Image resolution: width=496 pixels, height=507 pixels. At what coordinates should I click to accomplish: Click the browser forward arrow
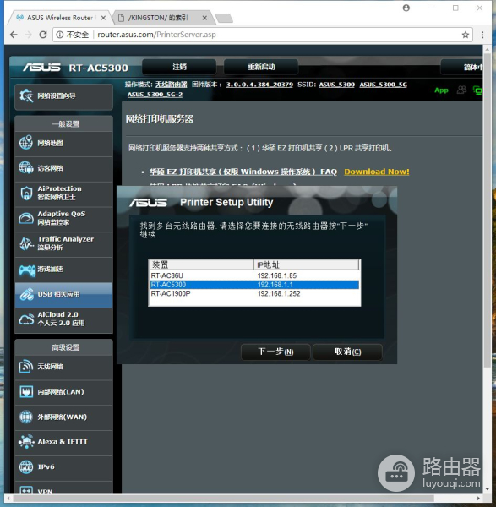click(x=29, y=35)
